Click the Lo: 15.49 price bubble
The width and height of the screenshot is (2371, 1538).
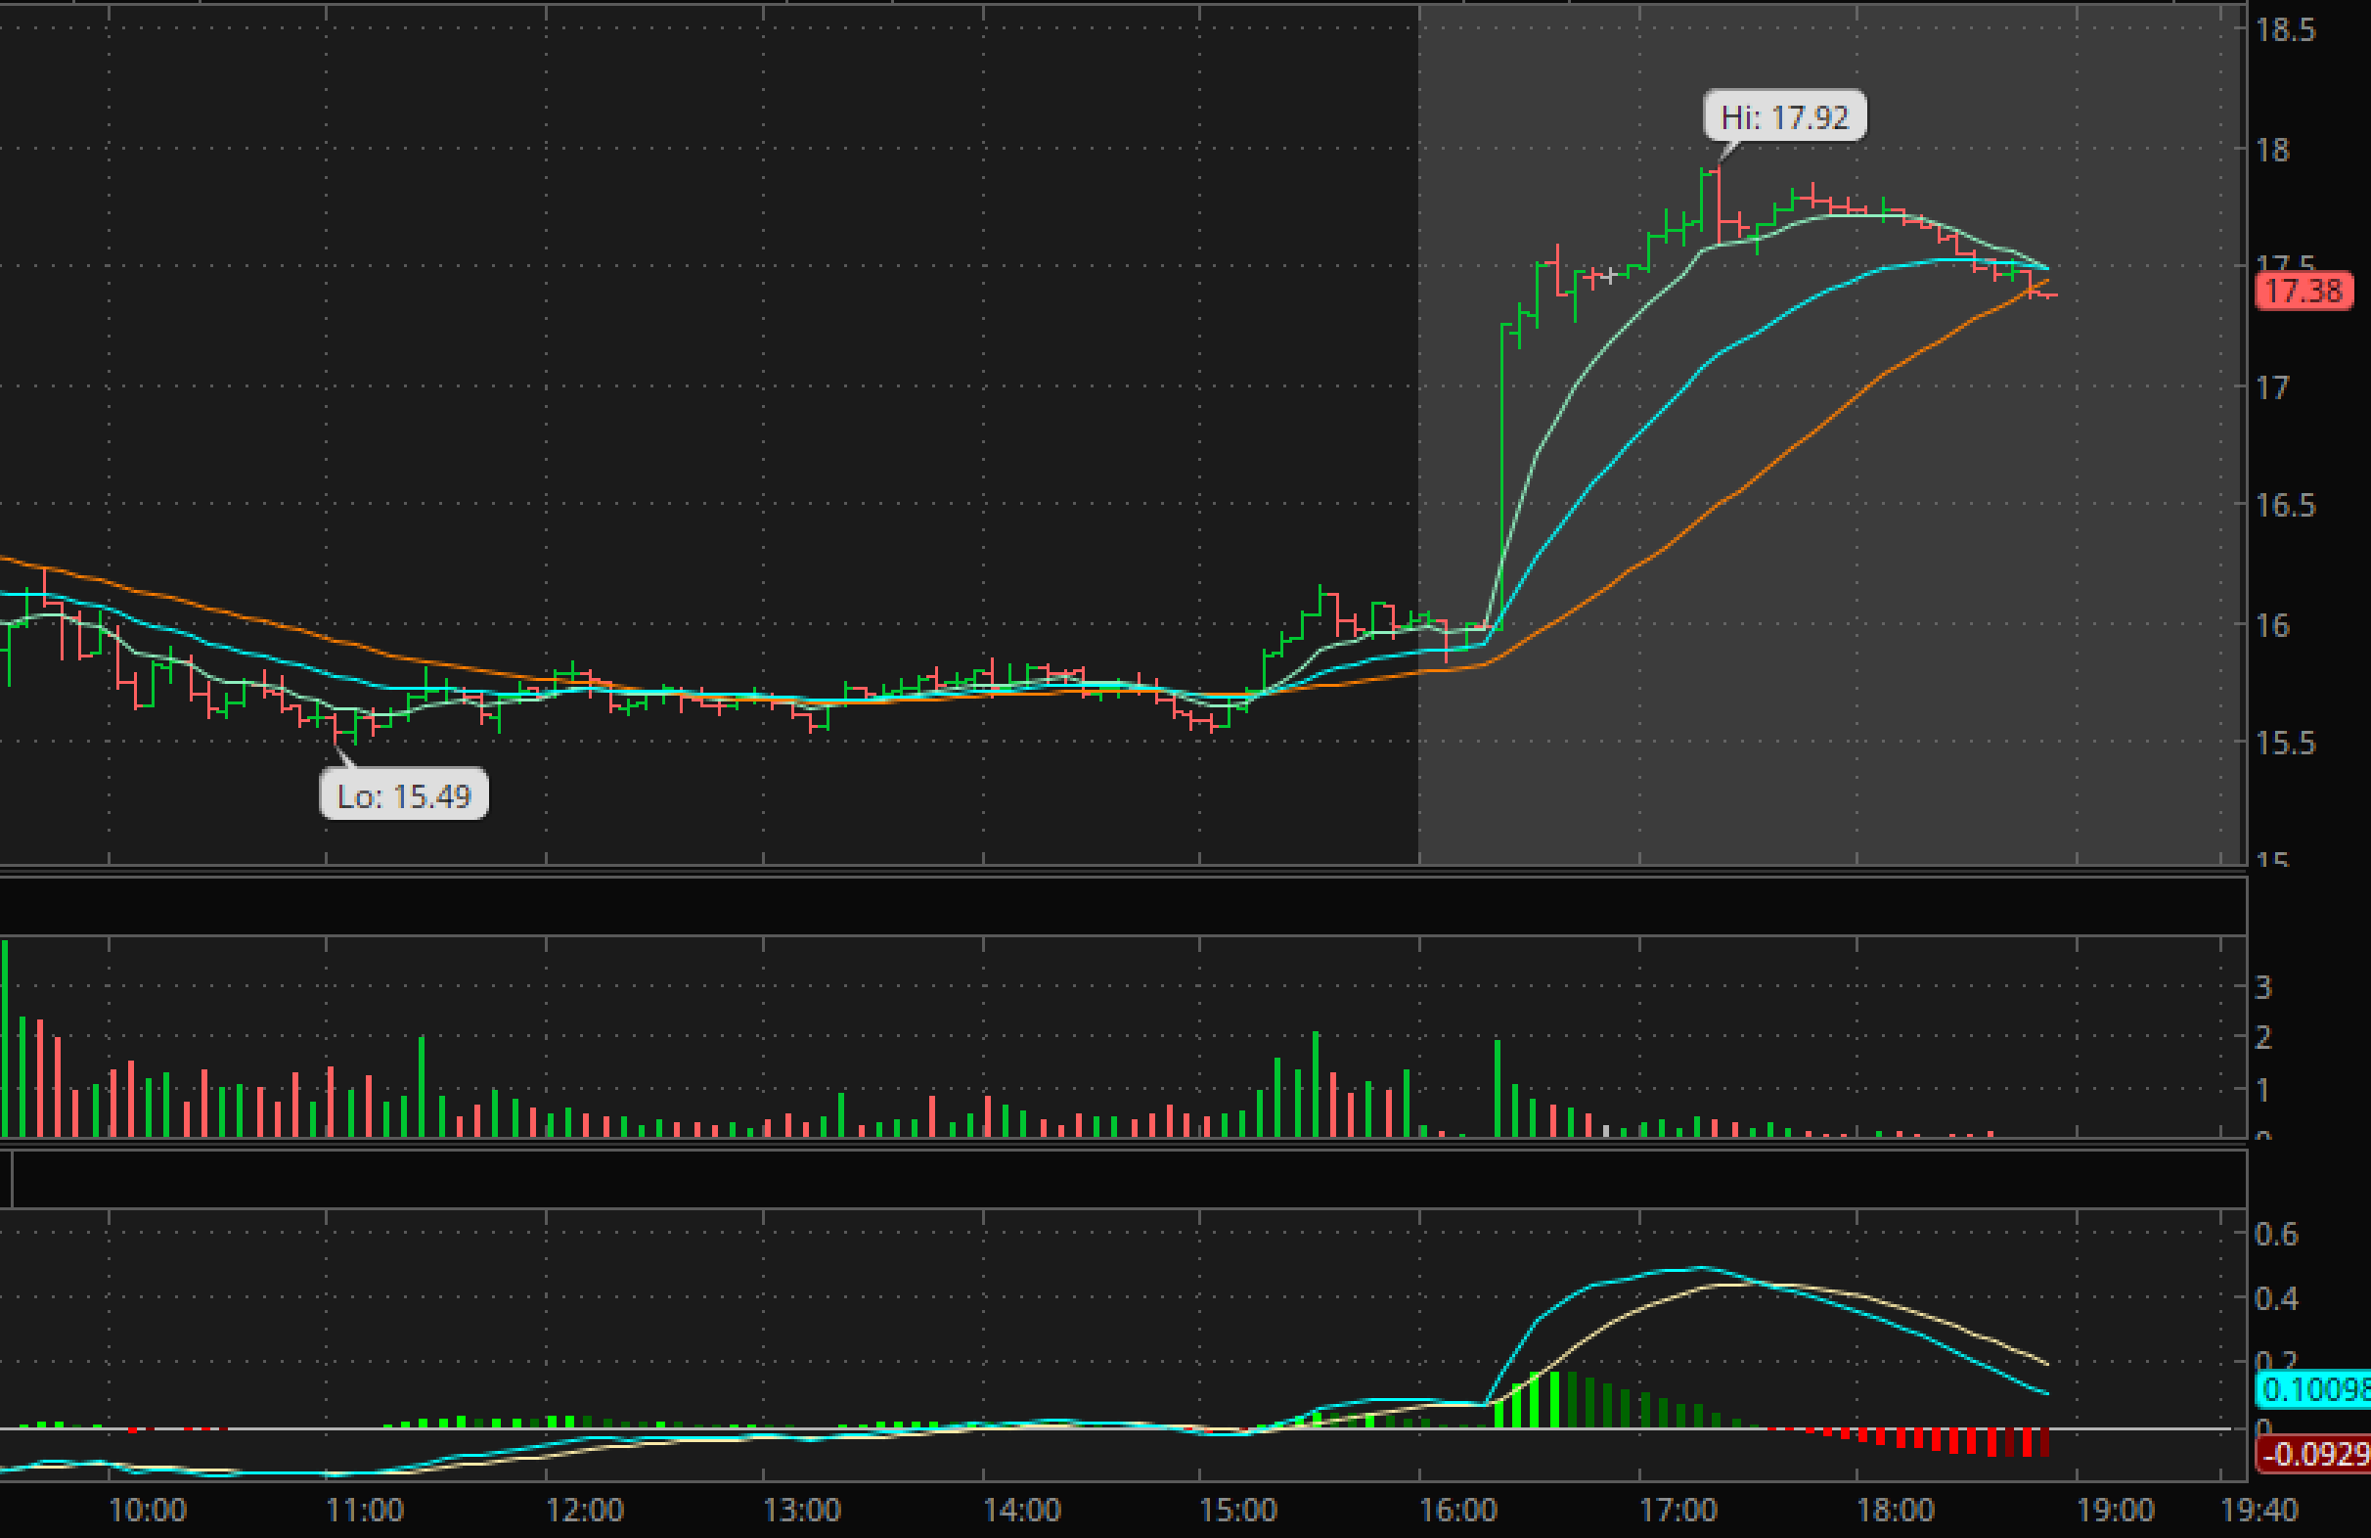(x=403, y=795)
